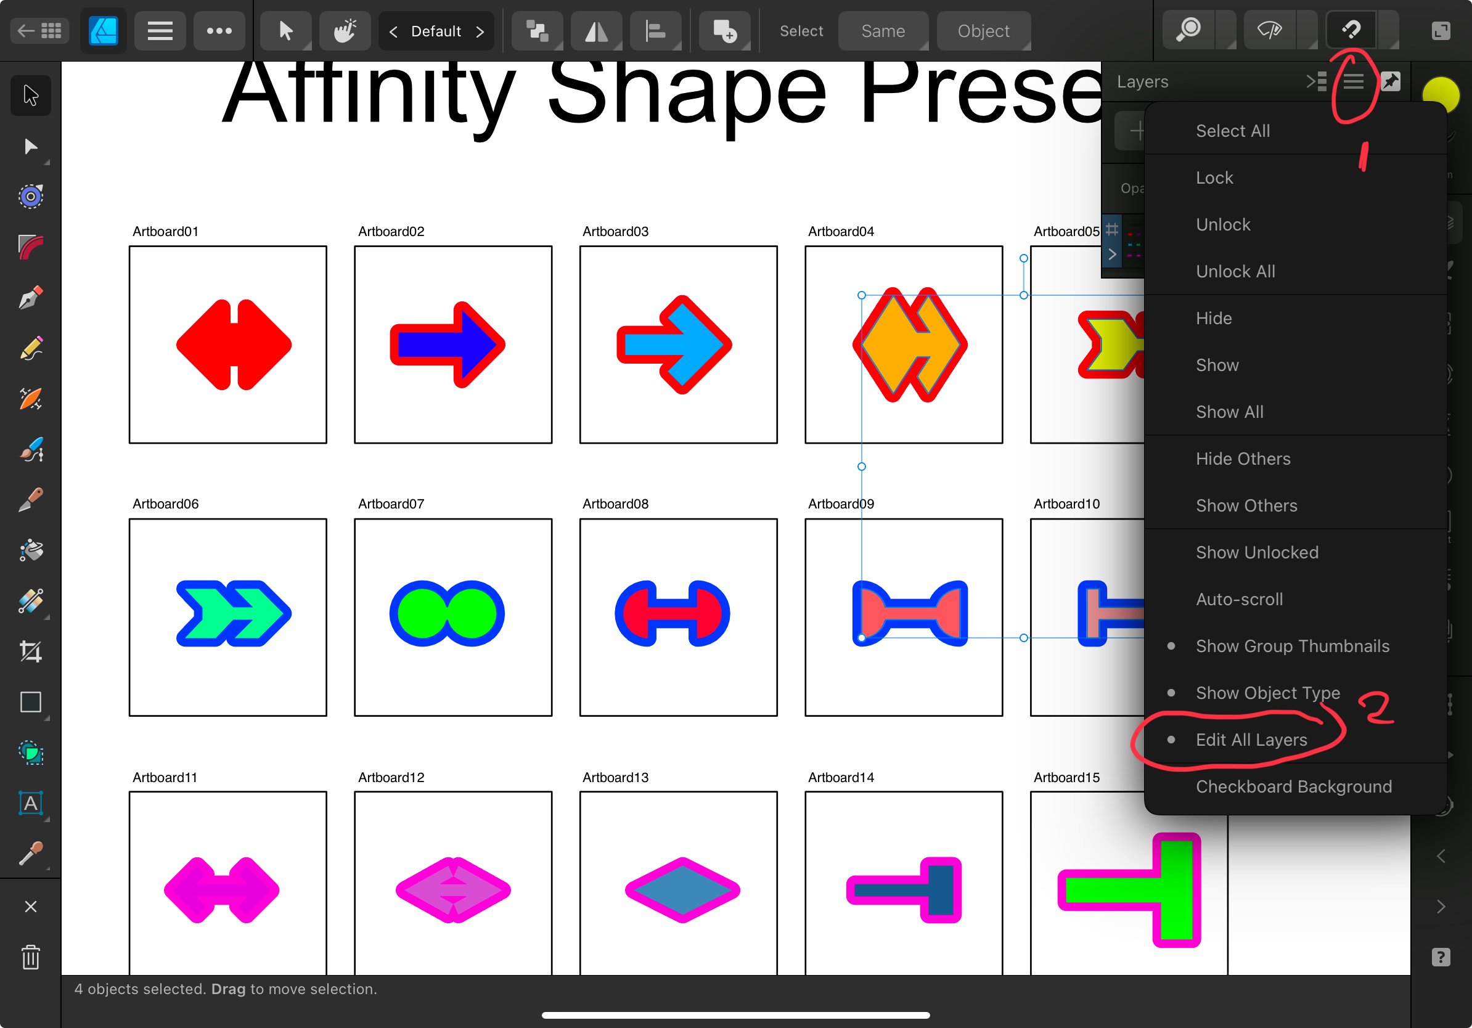Select the Node tool in the left toolbar

point(30,146)
